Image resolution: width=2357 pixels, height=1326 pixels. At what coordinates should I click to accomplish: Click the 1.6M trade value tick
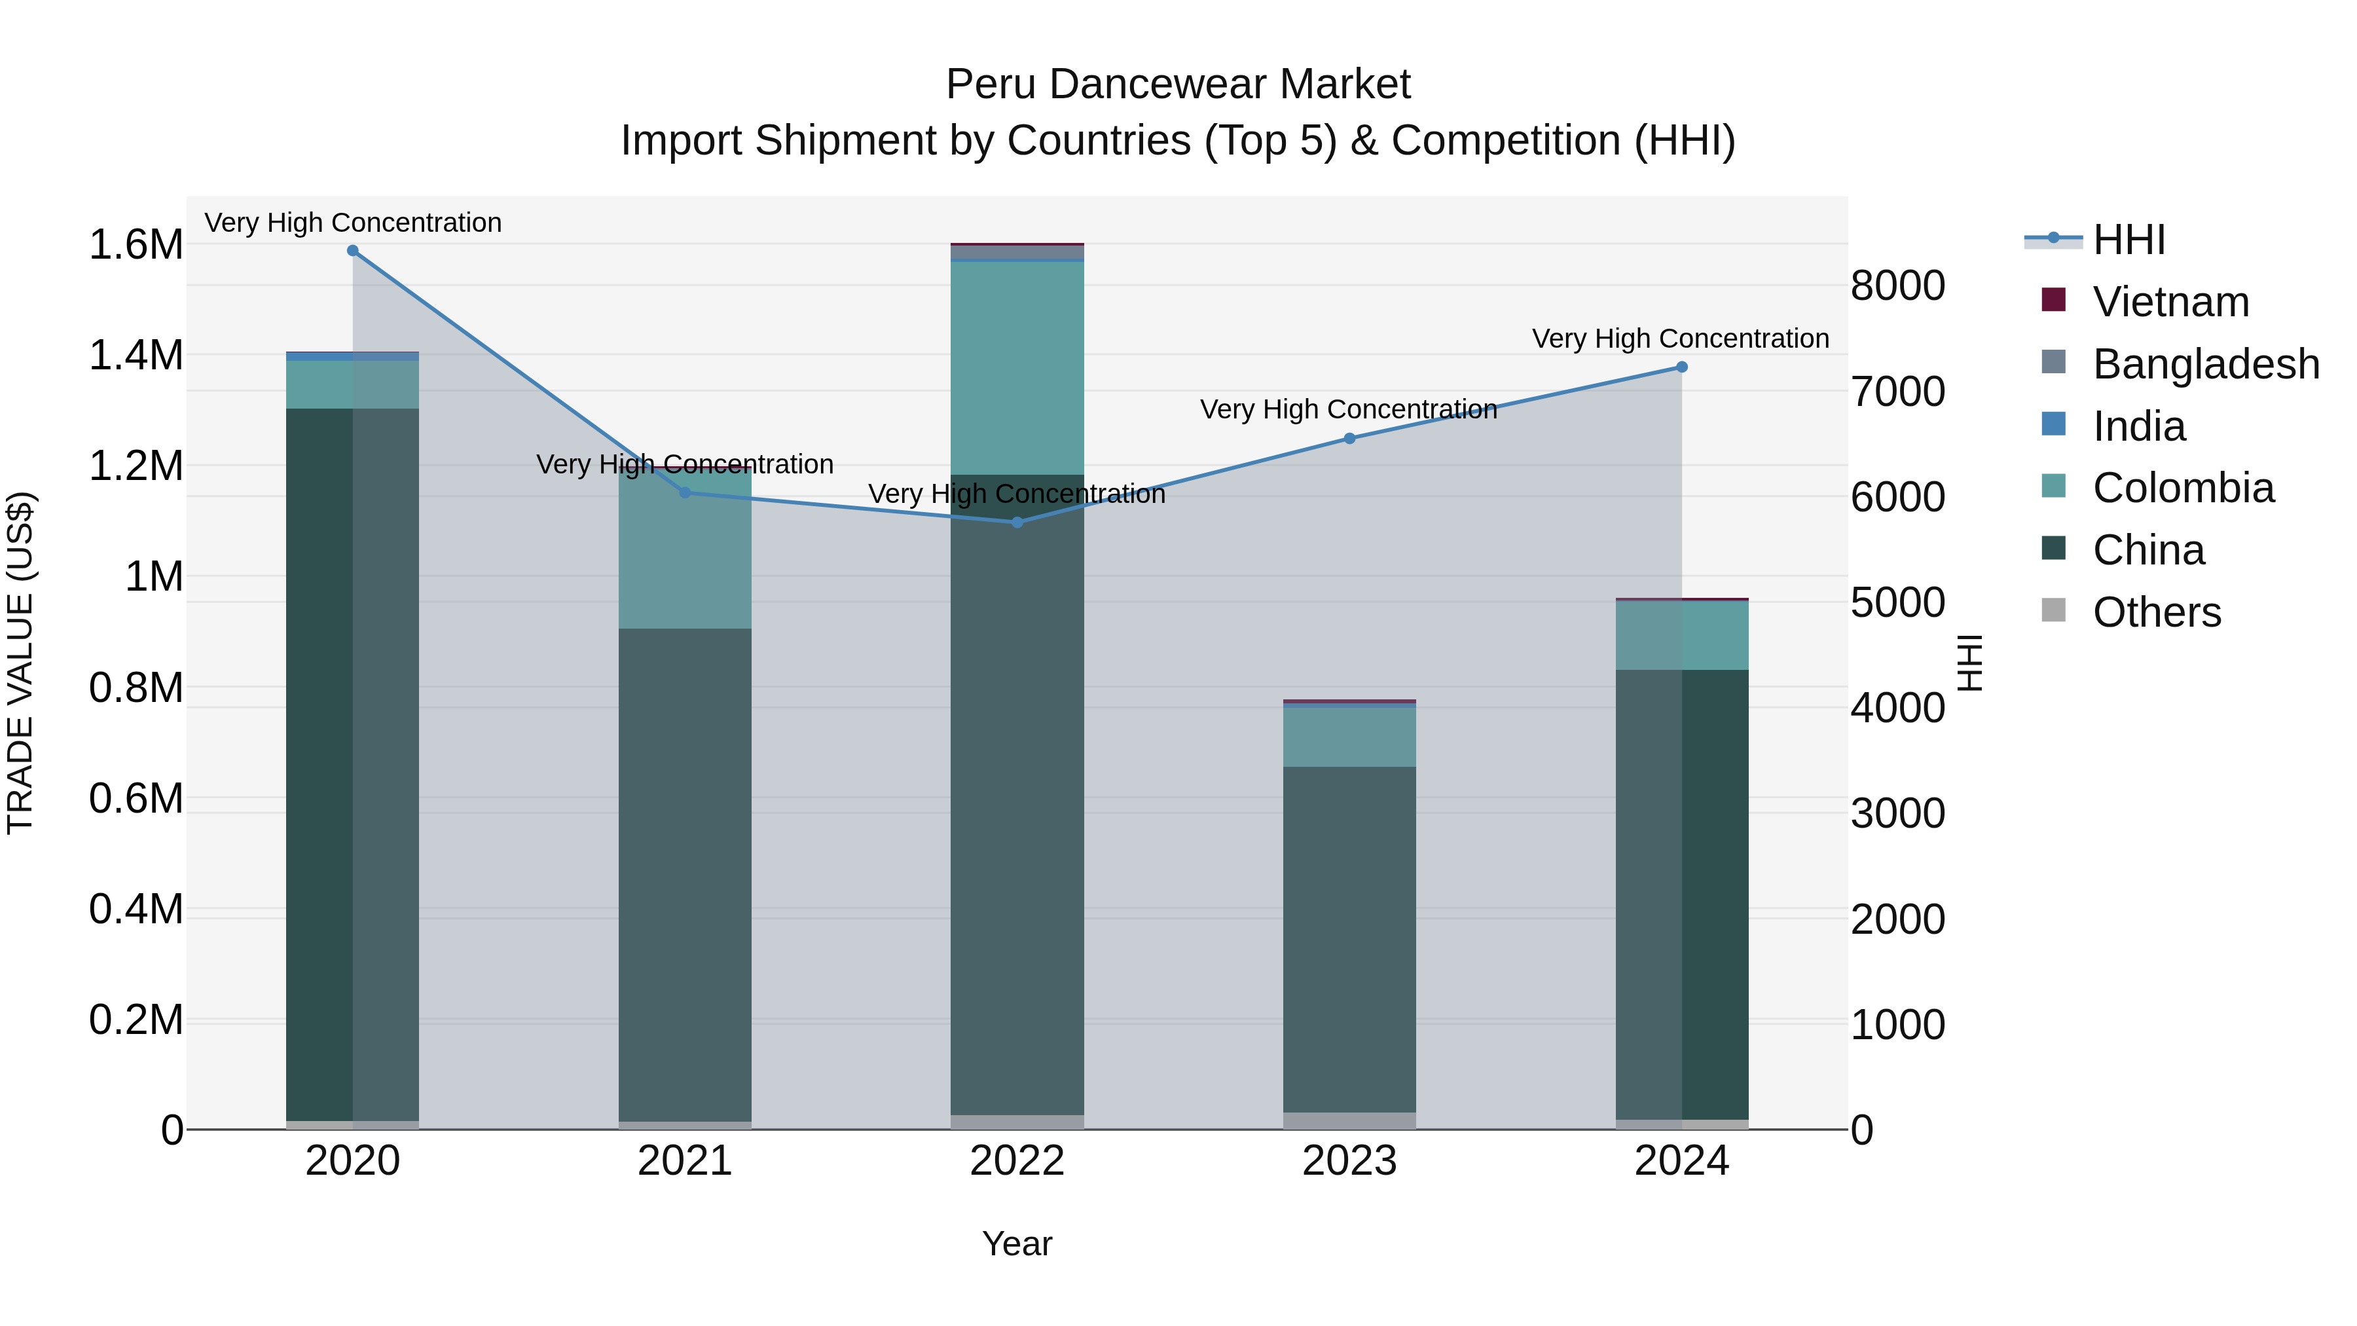pos(136,246)
